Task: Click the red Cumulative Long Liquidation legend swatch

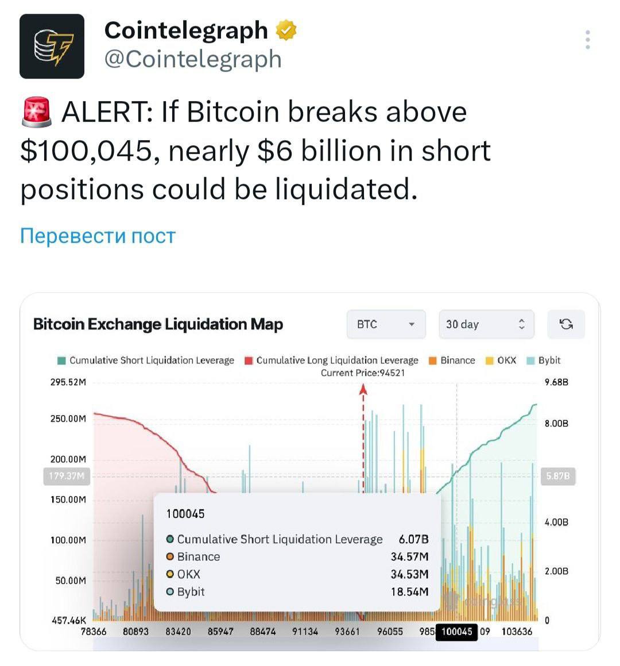Action: (x=248, y=361)
